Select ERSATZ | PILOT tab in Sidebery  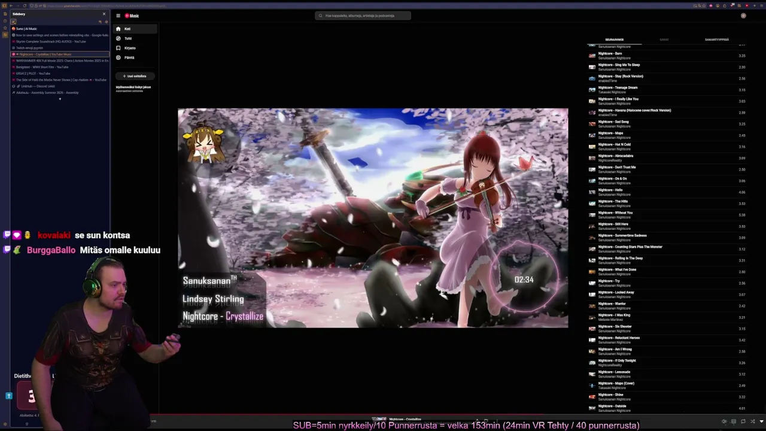tap(60, 74)
